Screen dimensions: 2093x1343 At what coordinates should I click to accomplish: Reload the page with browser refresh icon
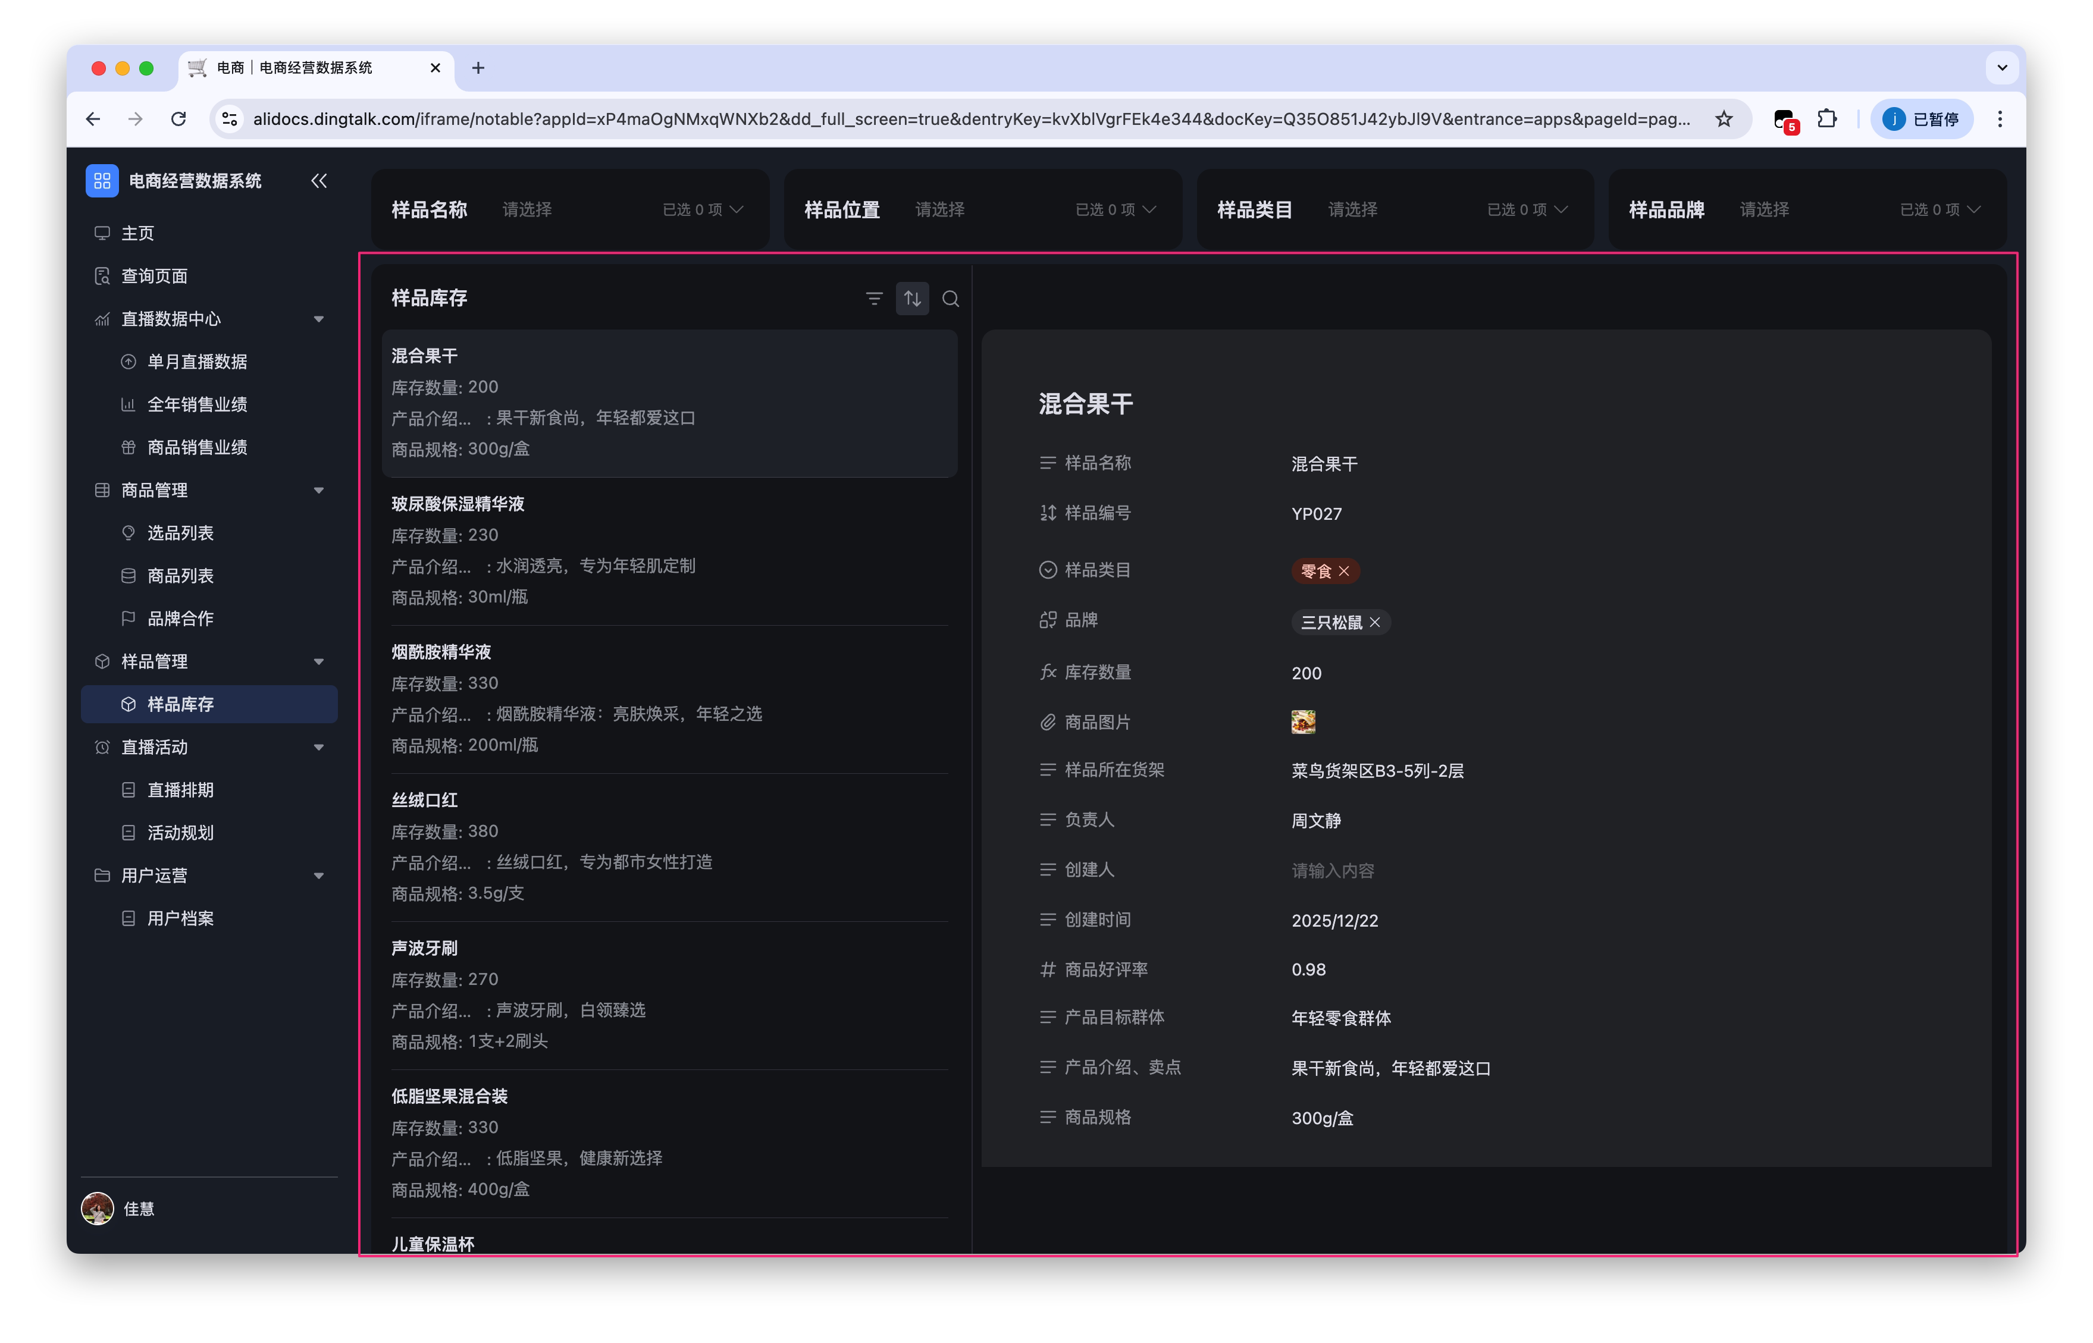[178, 120]
